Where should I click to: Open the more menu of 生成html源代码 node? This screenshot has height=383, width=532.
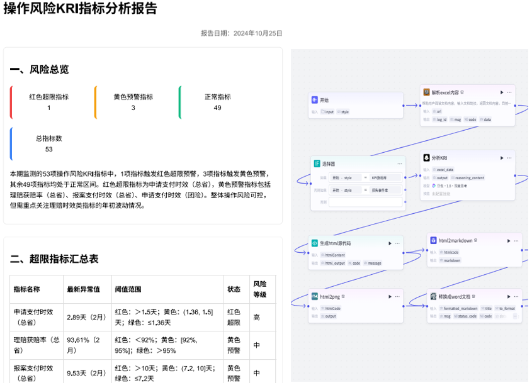coord(397,243)
